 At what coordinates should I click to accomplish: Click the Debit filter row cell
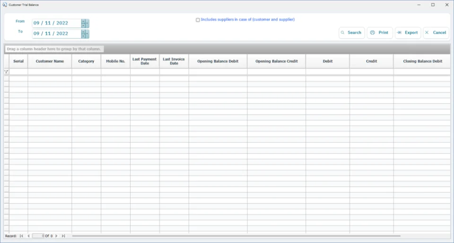click(328, 72)
